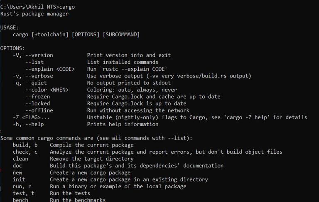Click the --list option text

(x=34, y=62)
